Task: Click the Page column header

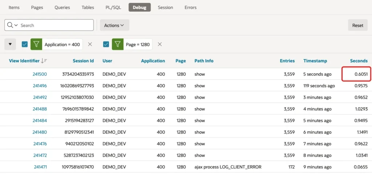Action: click(x=181, y=61)
